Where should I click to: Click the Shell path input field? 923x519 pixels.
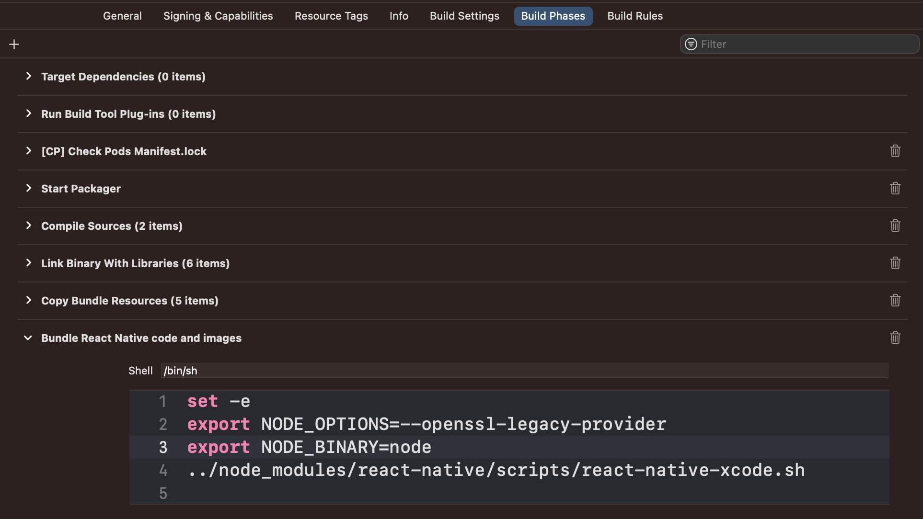524,371
